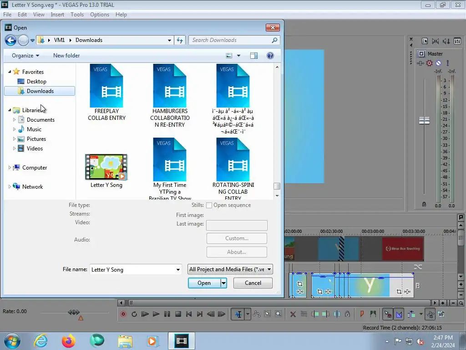Click the Rate scrub slider control
The image size is (466, 350).
point(74,312)
